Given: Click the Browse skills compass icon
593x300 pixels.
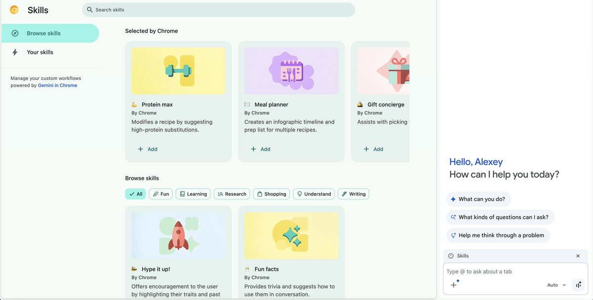Looking at the screenshot, I should pos(15,33).
